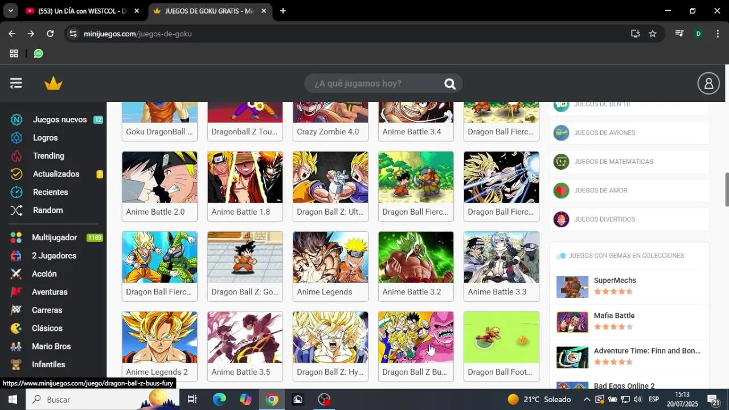The width and height of the screenshot is (729, 410).
Task: Open the SuperMechs game link
Action: tap(615, 281)
